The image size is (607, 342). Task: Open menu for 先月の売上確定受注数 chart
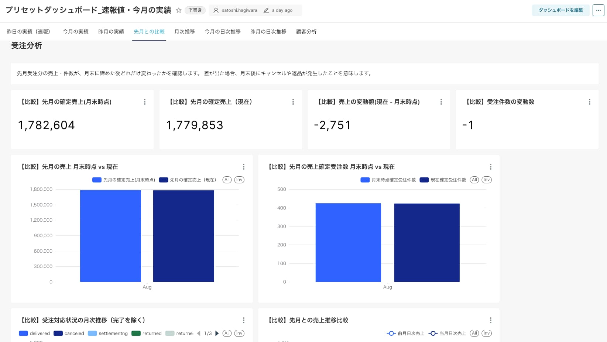click(x=491, y=167)
